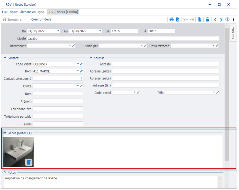Collapse the Notes section
Image resolution: width=239 pixels, height=190 pixels.
click(x=5, y=172)
